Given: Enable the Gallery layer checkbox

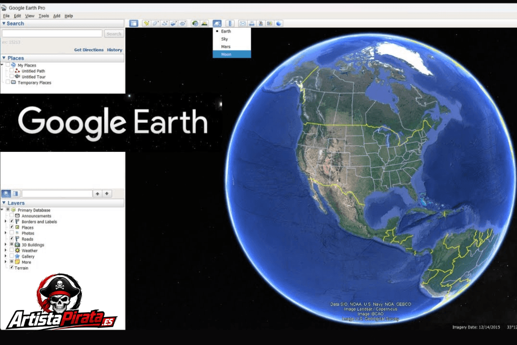Looking at the screenshot, I should [11, 256].
